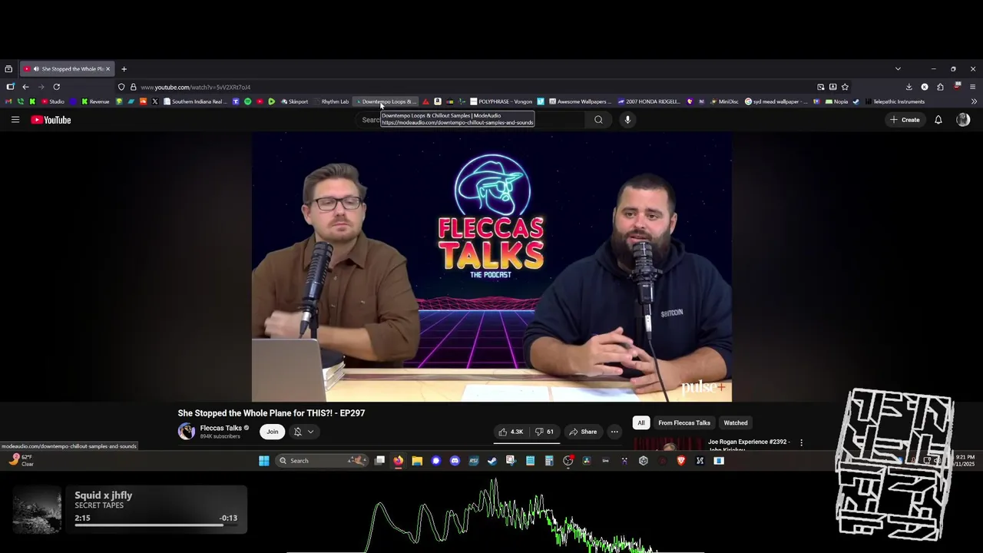The image size is (983, 553).
Task: Open the Revenue bookmark
Action: [x=95, y=101]
